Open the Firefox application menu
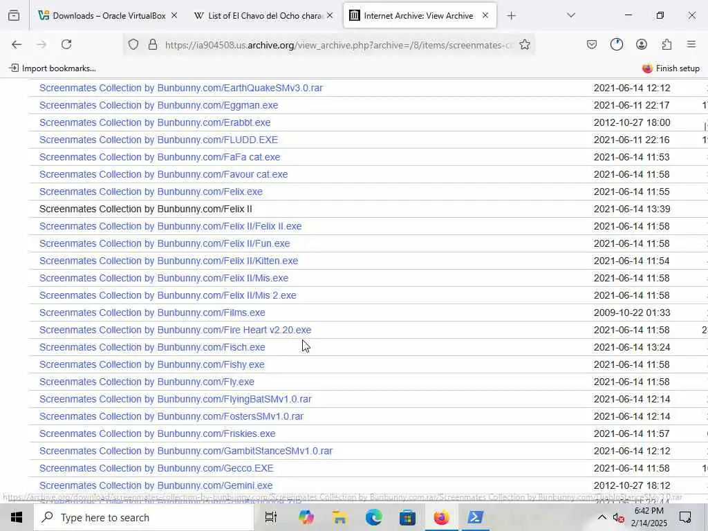The height and width of the screenshot is (531, 708). point(691,44)
